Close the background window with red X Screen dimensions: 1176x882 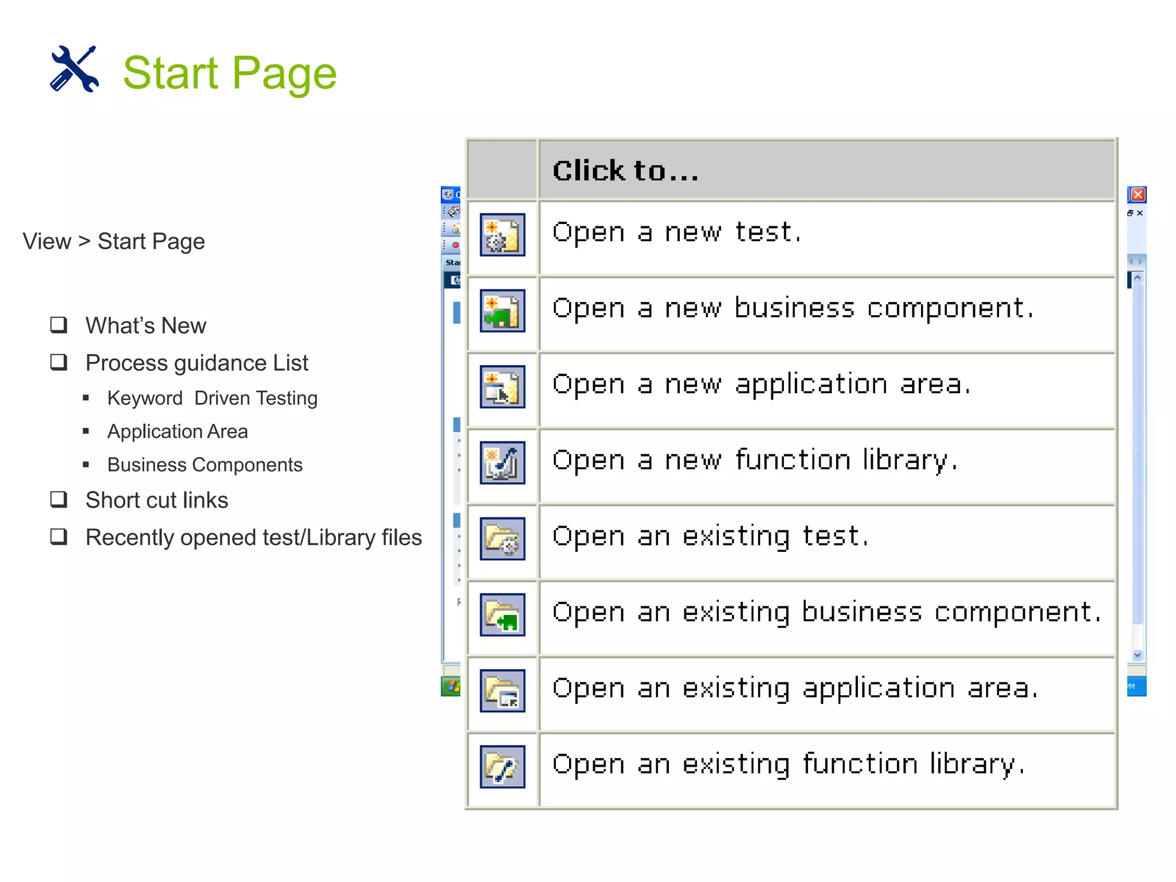pyautogui.click(x=1138, y=195)
